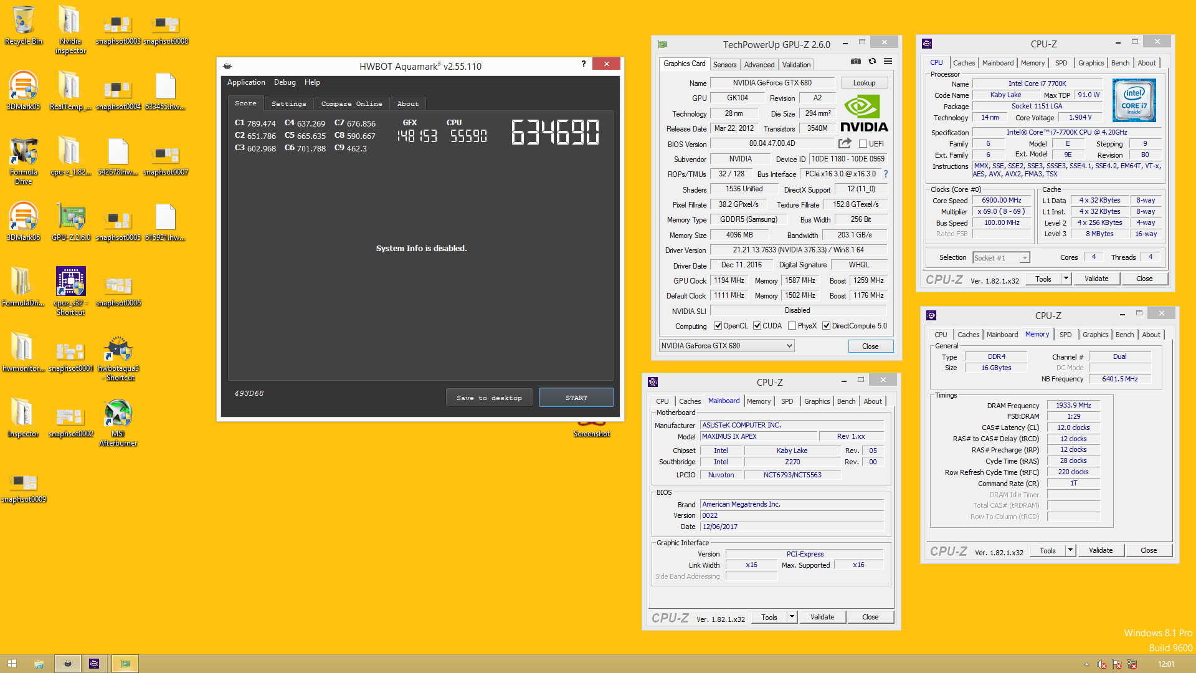
Task: Select the Formula Drive desktop icon
Action: (24, 161)
